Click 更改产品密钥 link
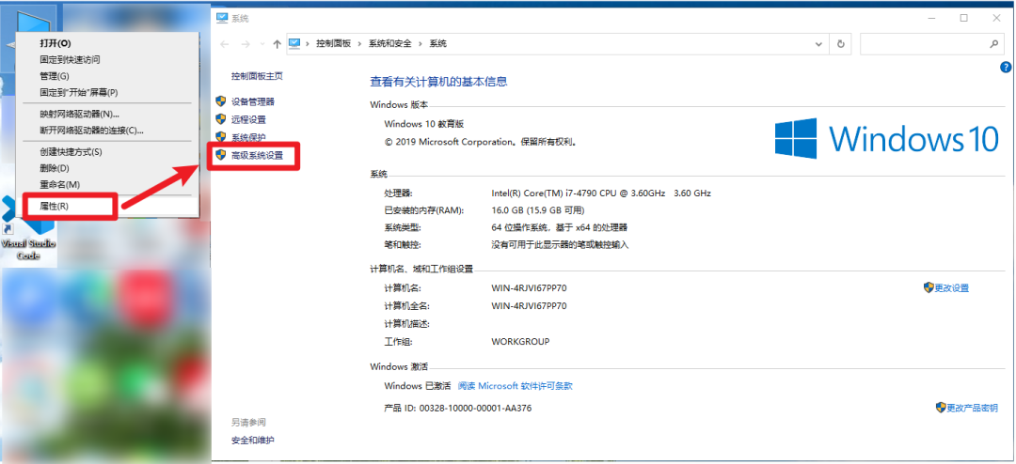Image resolution: width=1016 pixels, height=464 pixels. (x=973, y=408)
